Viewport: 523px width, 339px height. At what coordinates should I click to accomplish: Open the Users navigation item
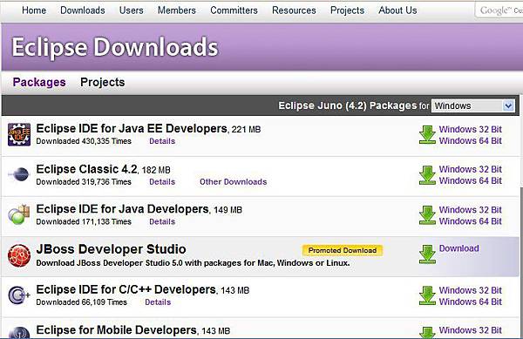click(x=131, y=10)
